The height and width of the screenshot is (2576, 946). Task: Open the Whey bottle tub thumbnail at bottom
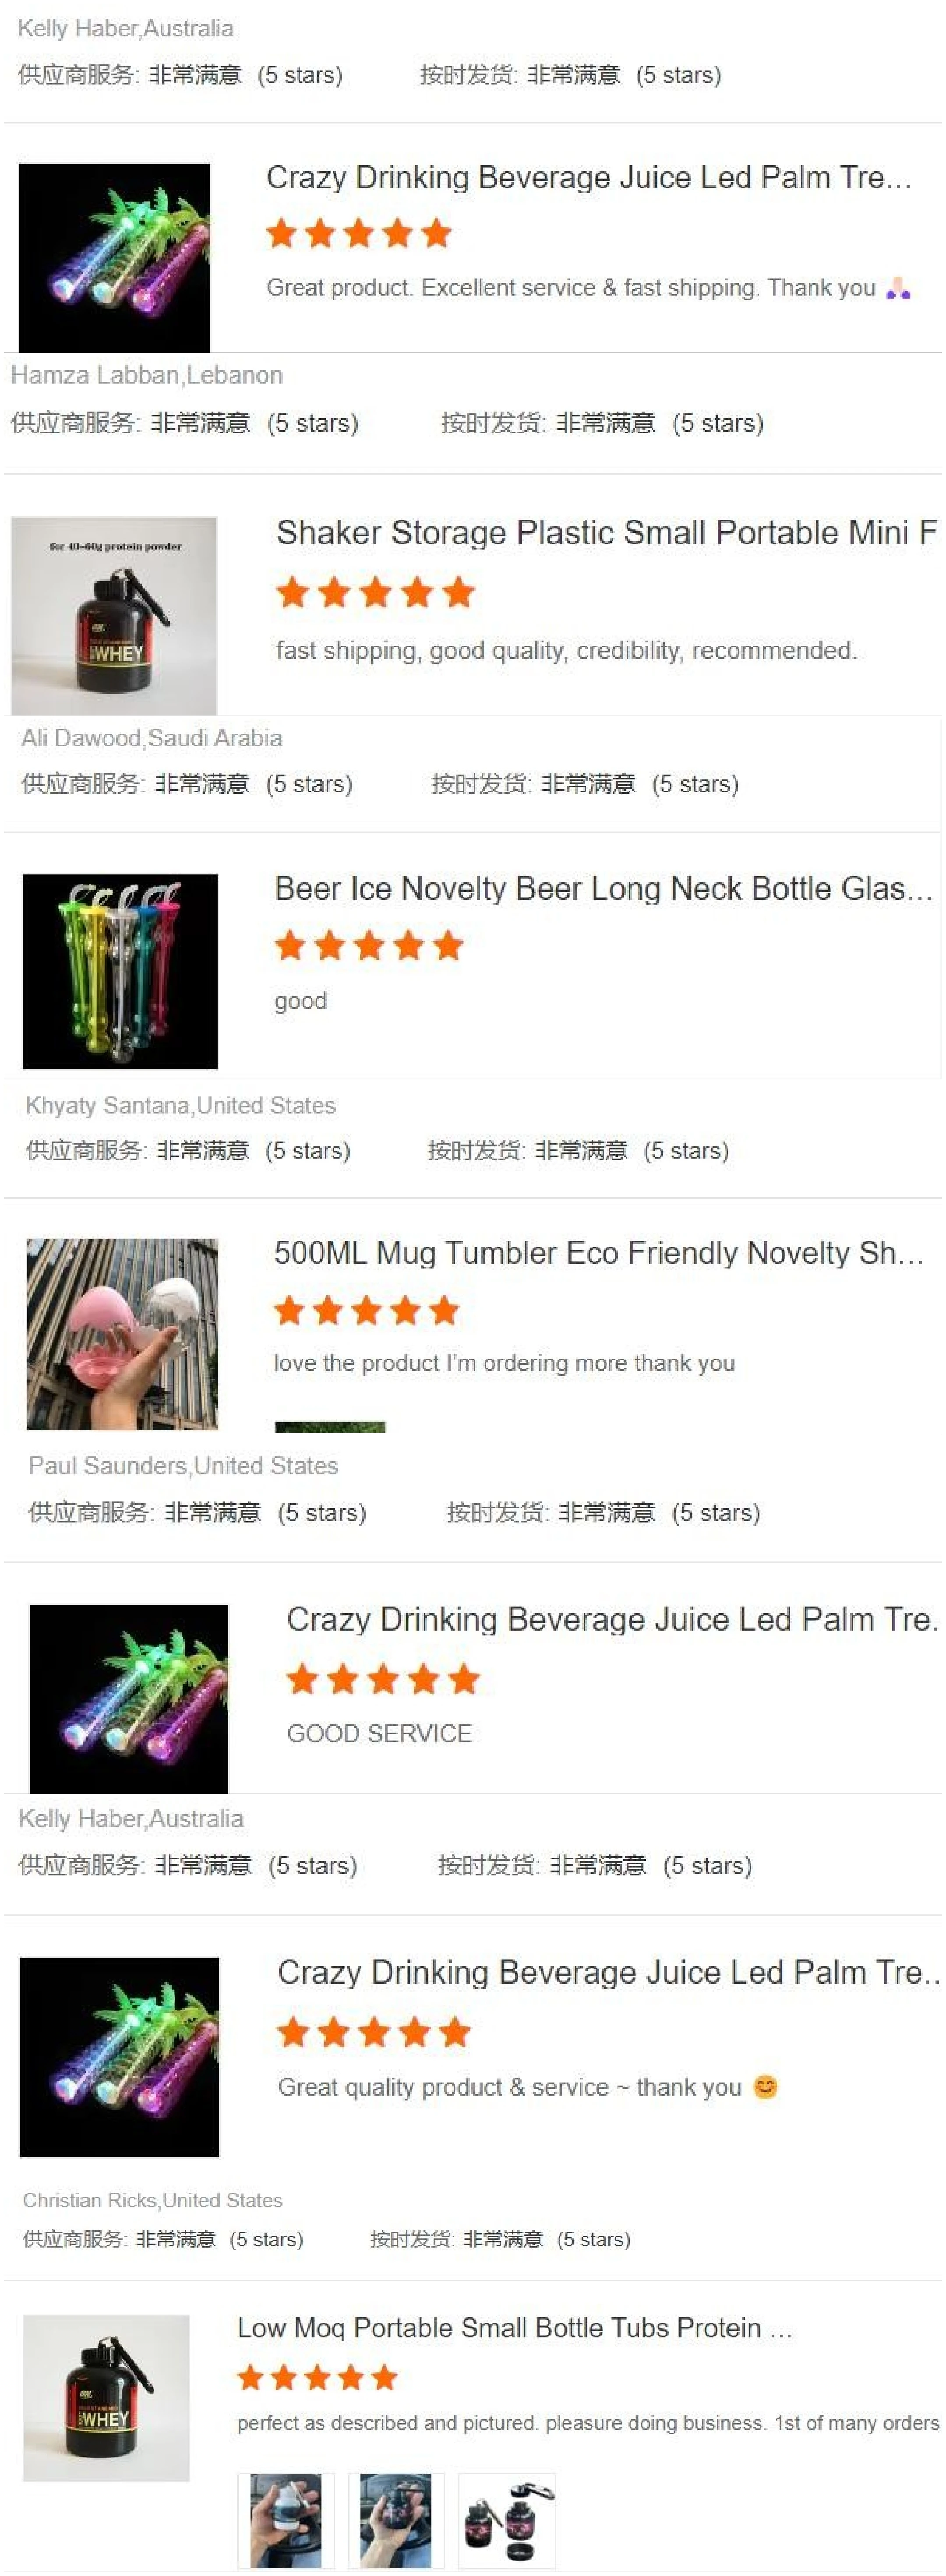coord(106,2397)
